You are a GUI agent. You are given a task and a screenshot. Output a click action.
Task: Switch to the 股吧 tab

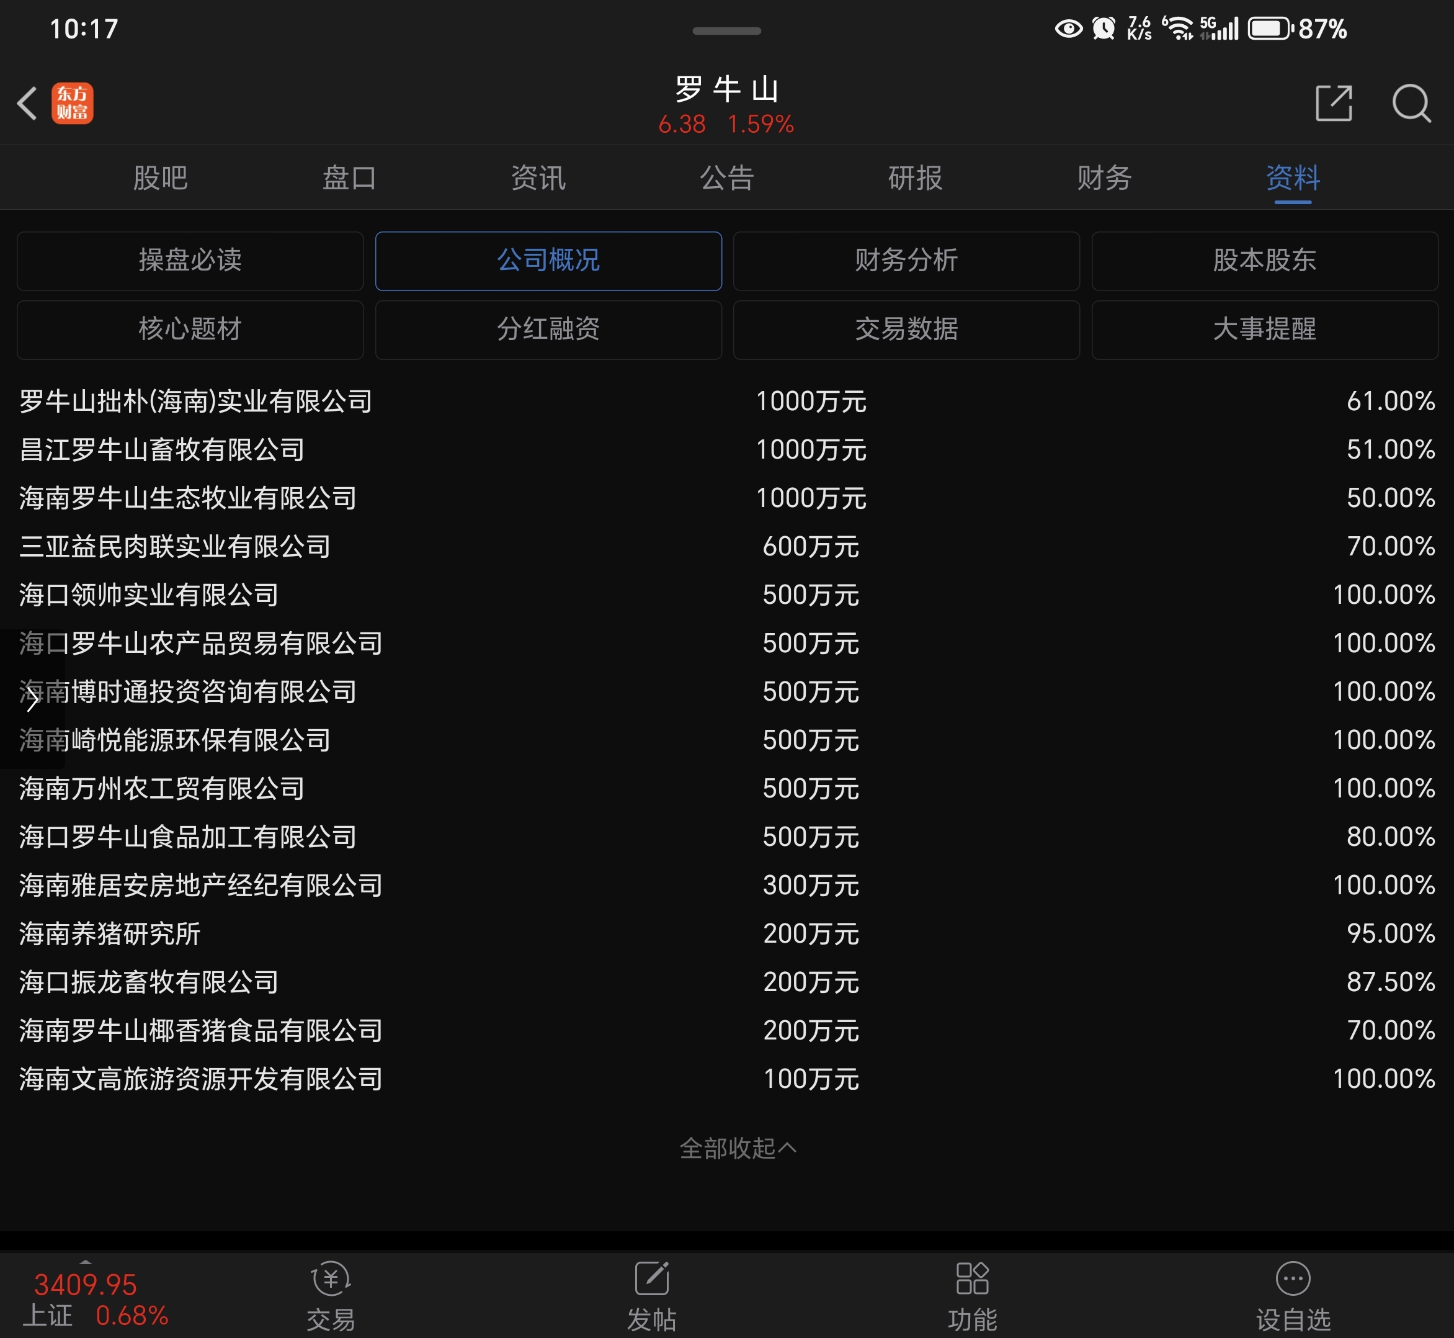click(x=160, y=177)
